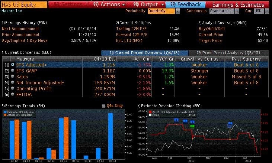Screen dimensions: 272x163
Task: Click Operating Profit estimate 240.571M
Action: [105, 89]
